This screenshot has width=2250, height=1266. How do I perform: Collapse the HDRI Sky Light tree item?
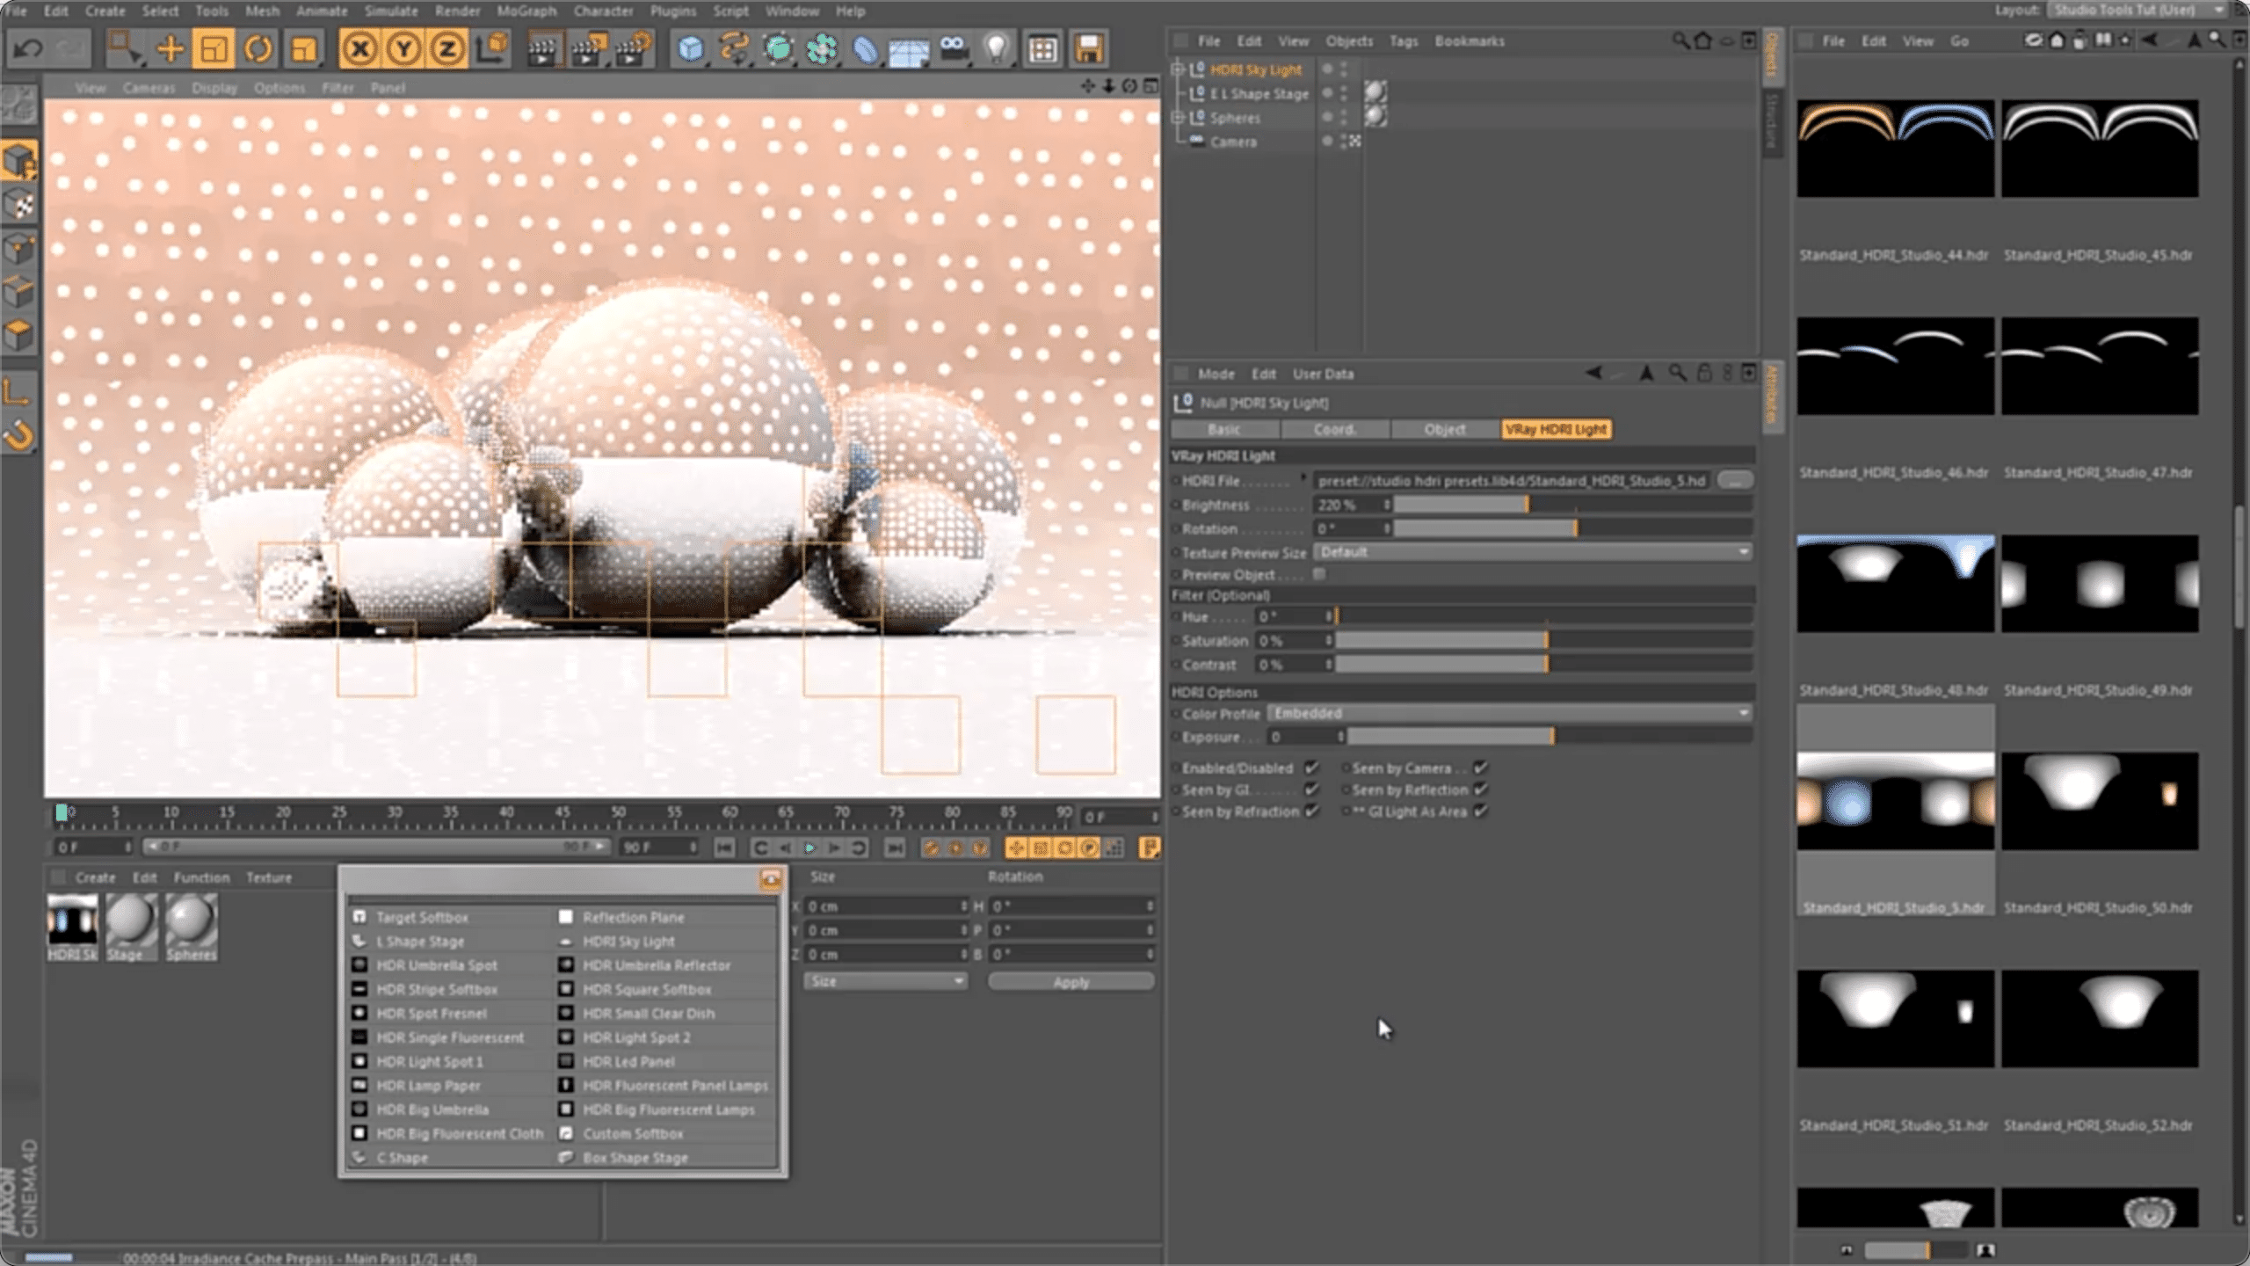click(1179, 69)
